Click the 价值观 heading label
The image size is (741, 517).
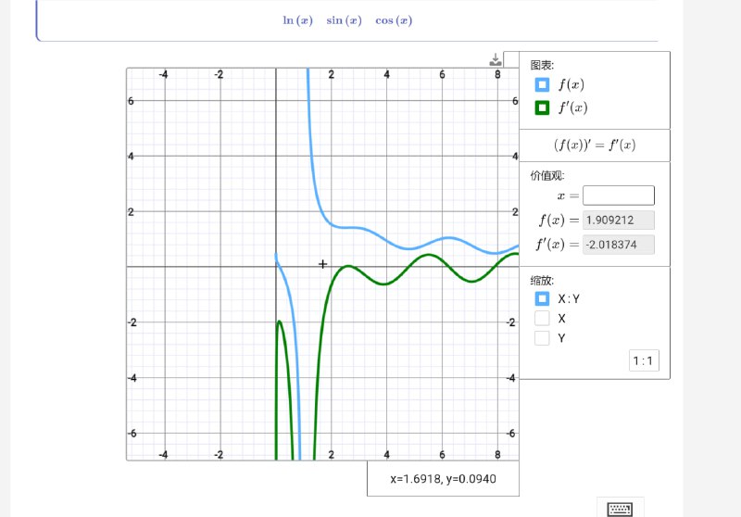pyautogui.click(x=547, y=176)
